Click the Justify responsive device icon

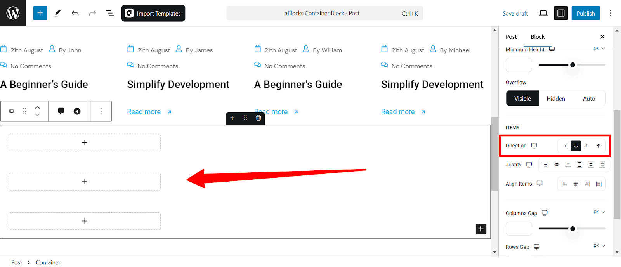pos(529,165)
